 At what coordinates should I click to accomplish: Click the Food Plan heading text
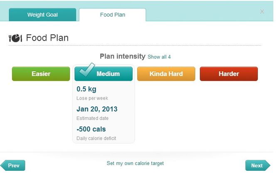47,38
